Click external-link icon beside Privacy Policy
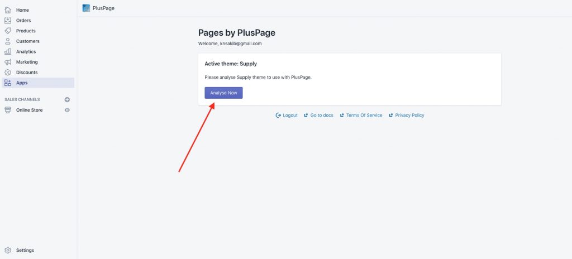The height and width of the screenshot is (259, 572). point(390,116)
